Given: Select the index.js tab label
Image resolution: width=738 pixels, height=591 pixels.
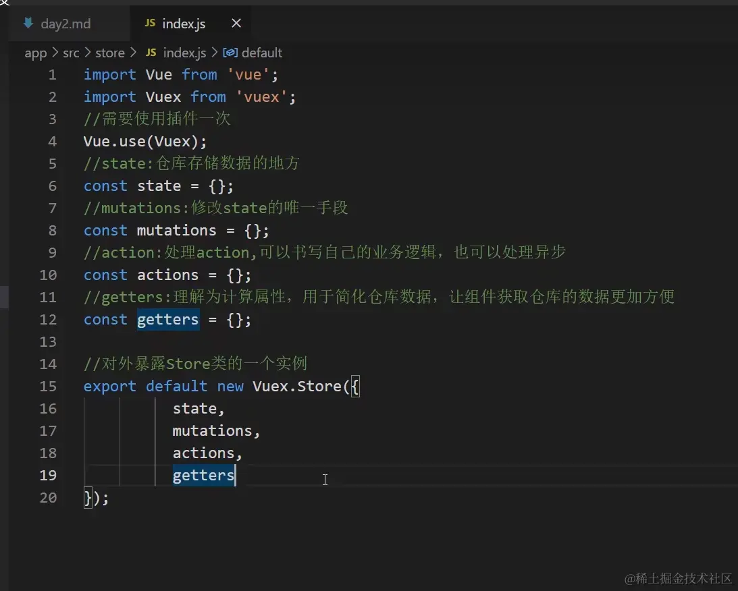Looking at the screenshot, I should [184, 24].
